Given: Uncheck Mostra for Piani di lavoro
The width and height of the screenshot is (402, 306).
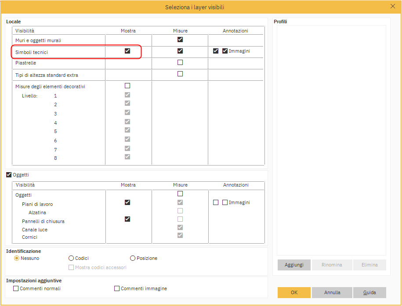Looking at the screenshot, I should pyautogui.click(x=127, y=202).
